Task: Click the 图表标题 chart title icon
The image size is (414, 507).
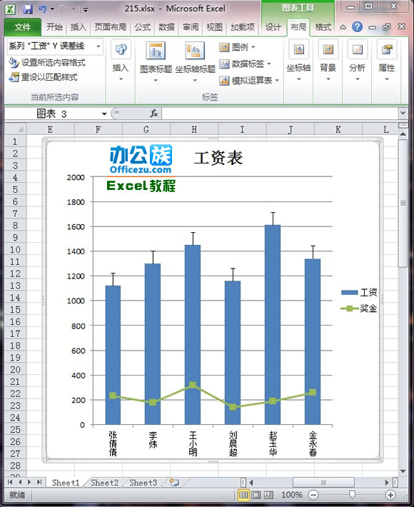Action: pos(156,51)
